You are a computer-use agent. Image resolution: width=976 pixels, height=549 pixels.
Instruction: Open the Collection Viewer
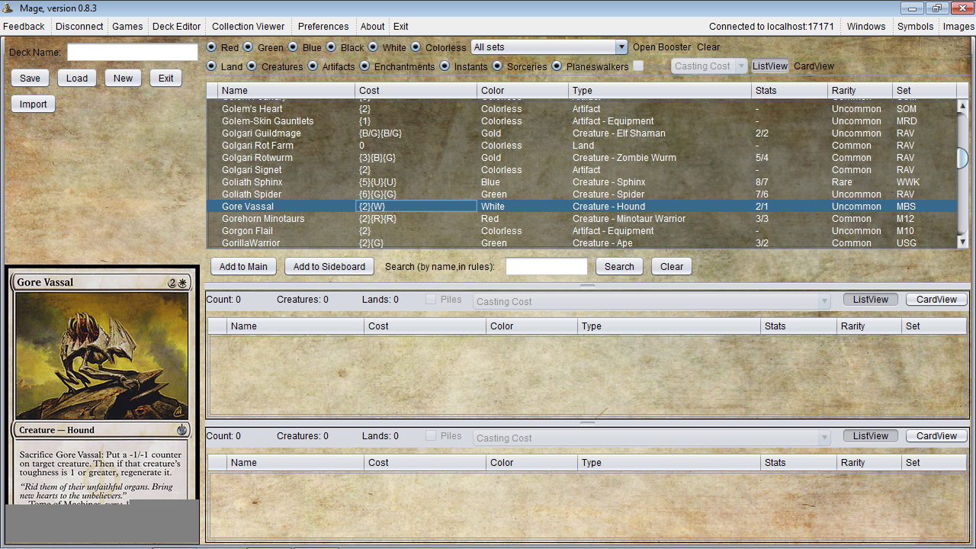point(249,26)
